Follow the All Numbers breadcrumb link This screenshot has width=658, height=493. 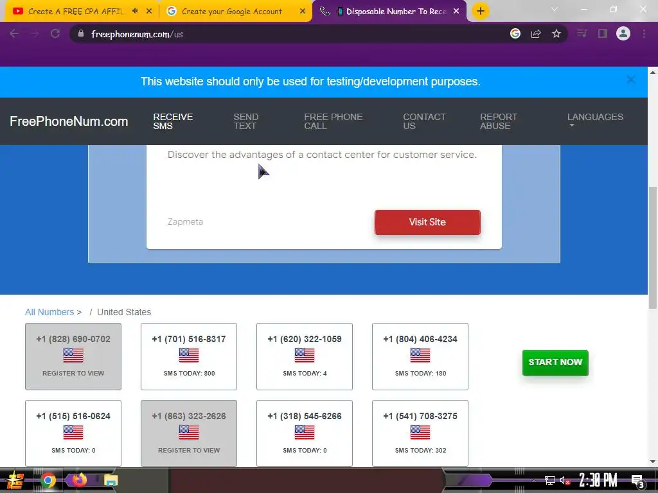tap(49, 312)
